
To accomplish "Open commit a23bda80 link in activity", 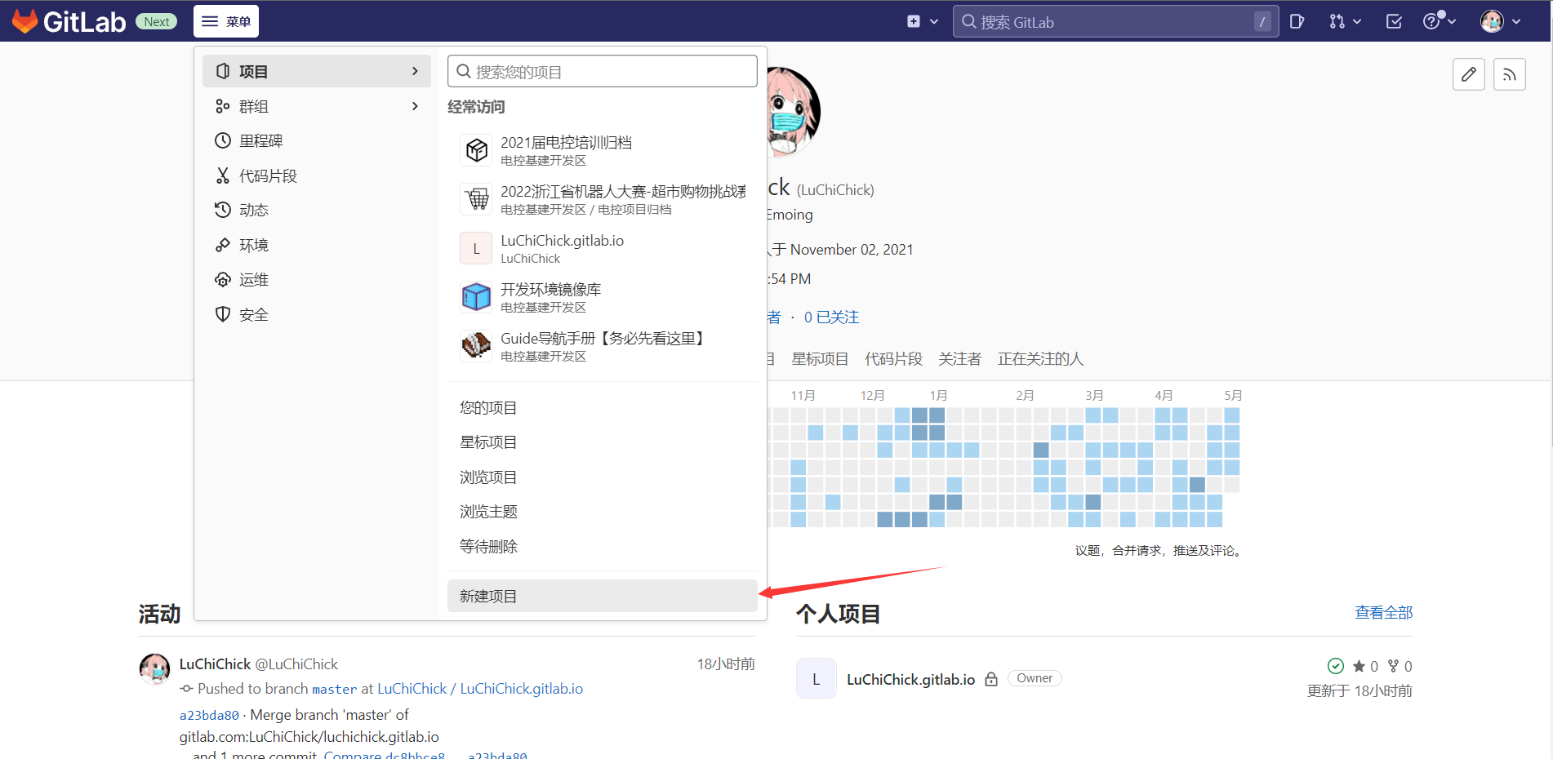I will pyautogui.click(x=209, y=715).
